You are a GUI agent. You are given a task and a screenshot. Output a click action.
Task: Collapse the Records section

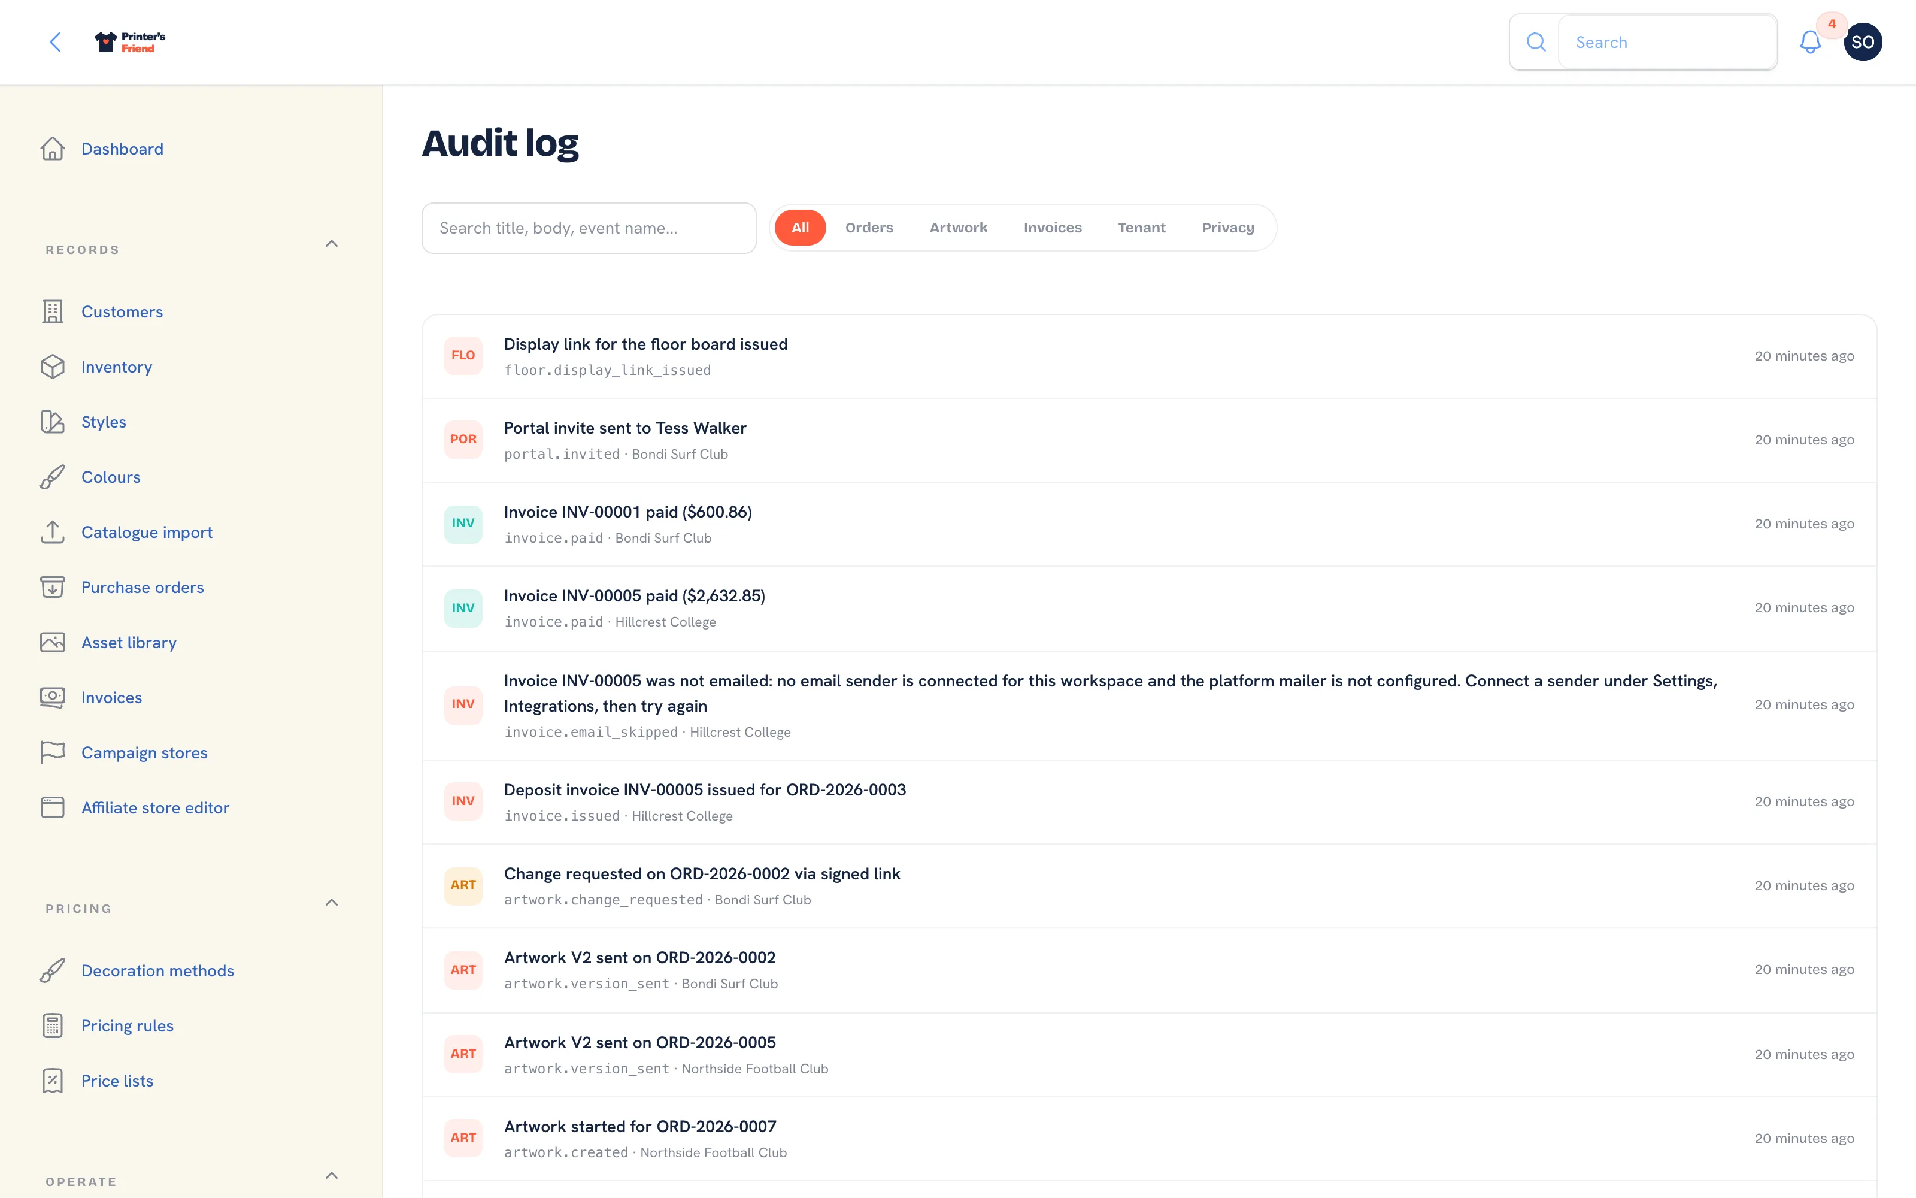tap(332, 244)
